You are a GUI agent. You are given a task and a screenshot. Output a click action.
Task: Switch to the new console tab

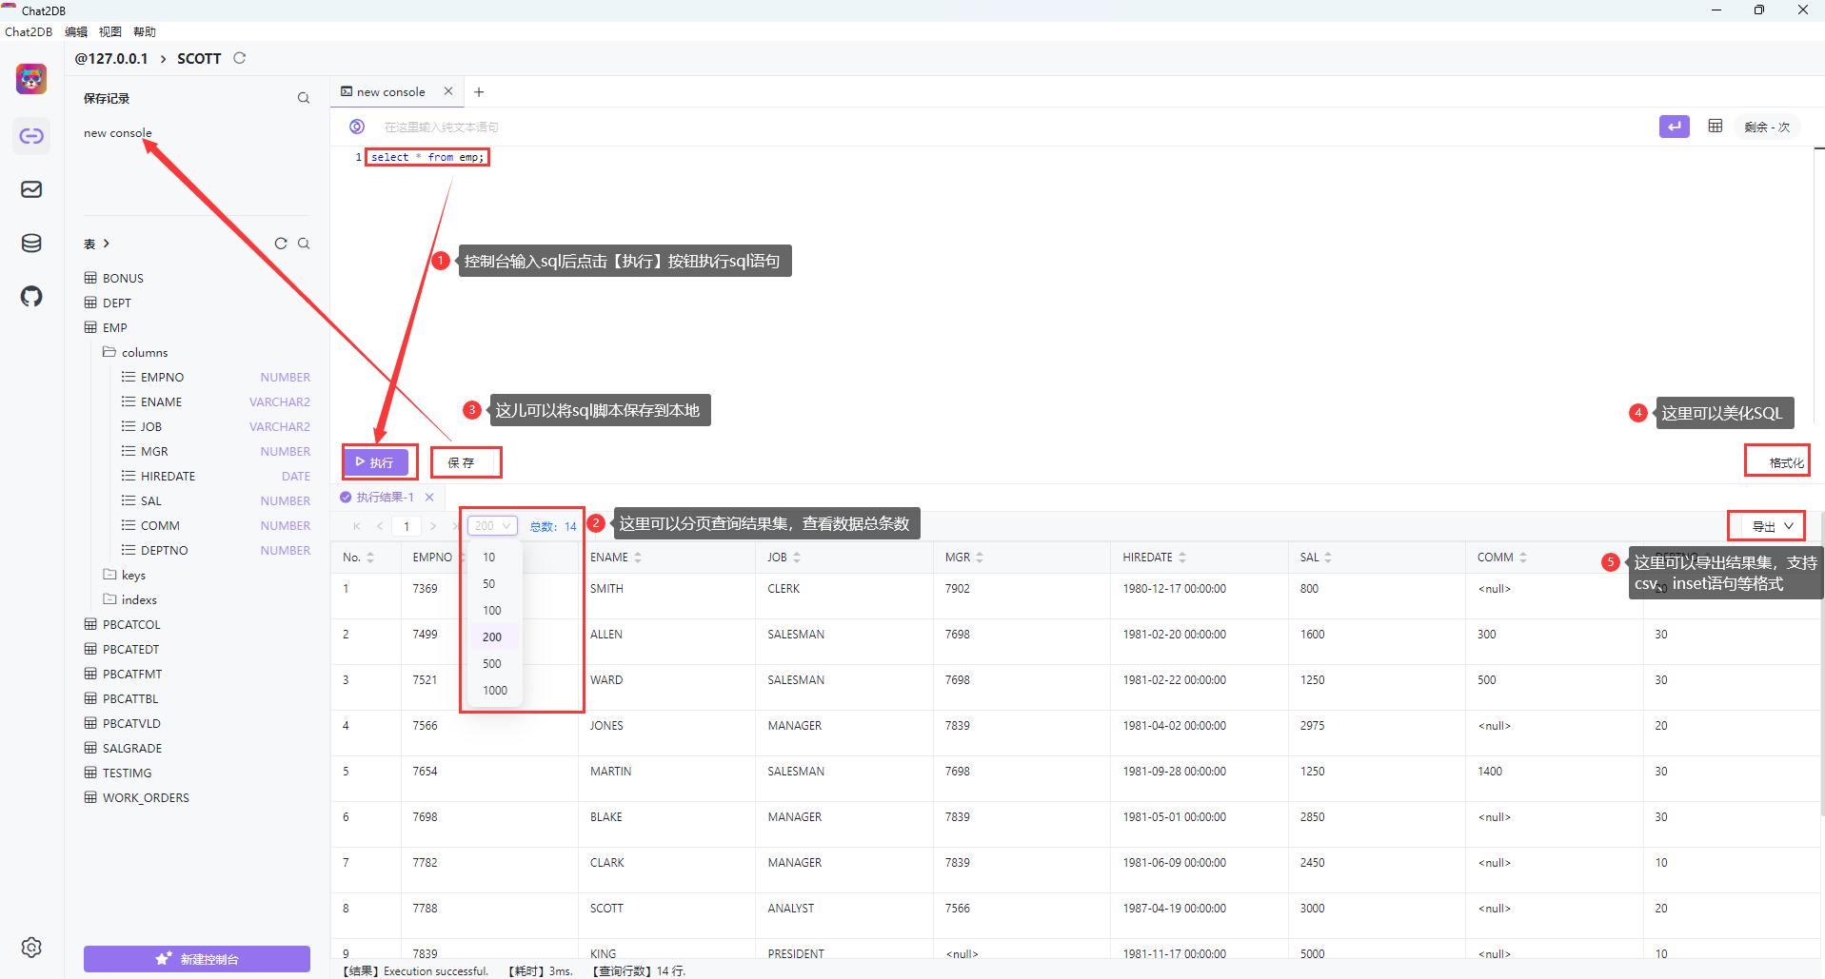coord(391,92)
